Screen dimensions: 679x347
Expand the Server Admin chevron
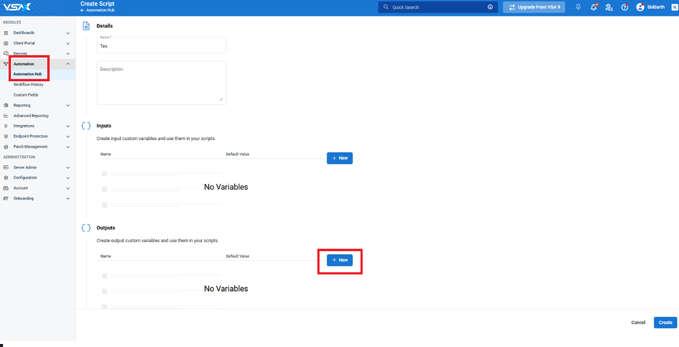pos(68,167)
